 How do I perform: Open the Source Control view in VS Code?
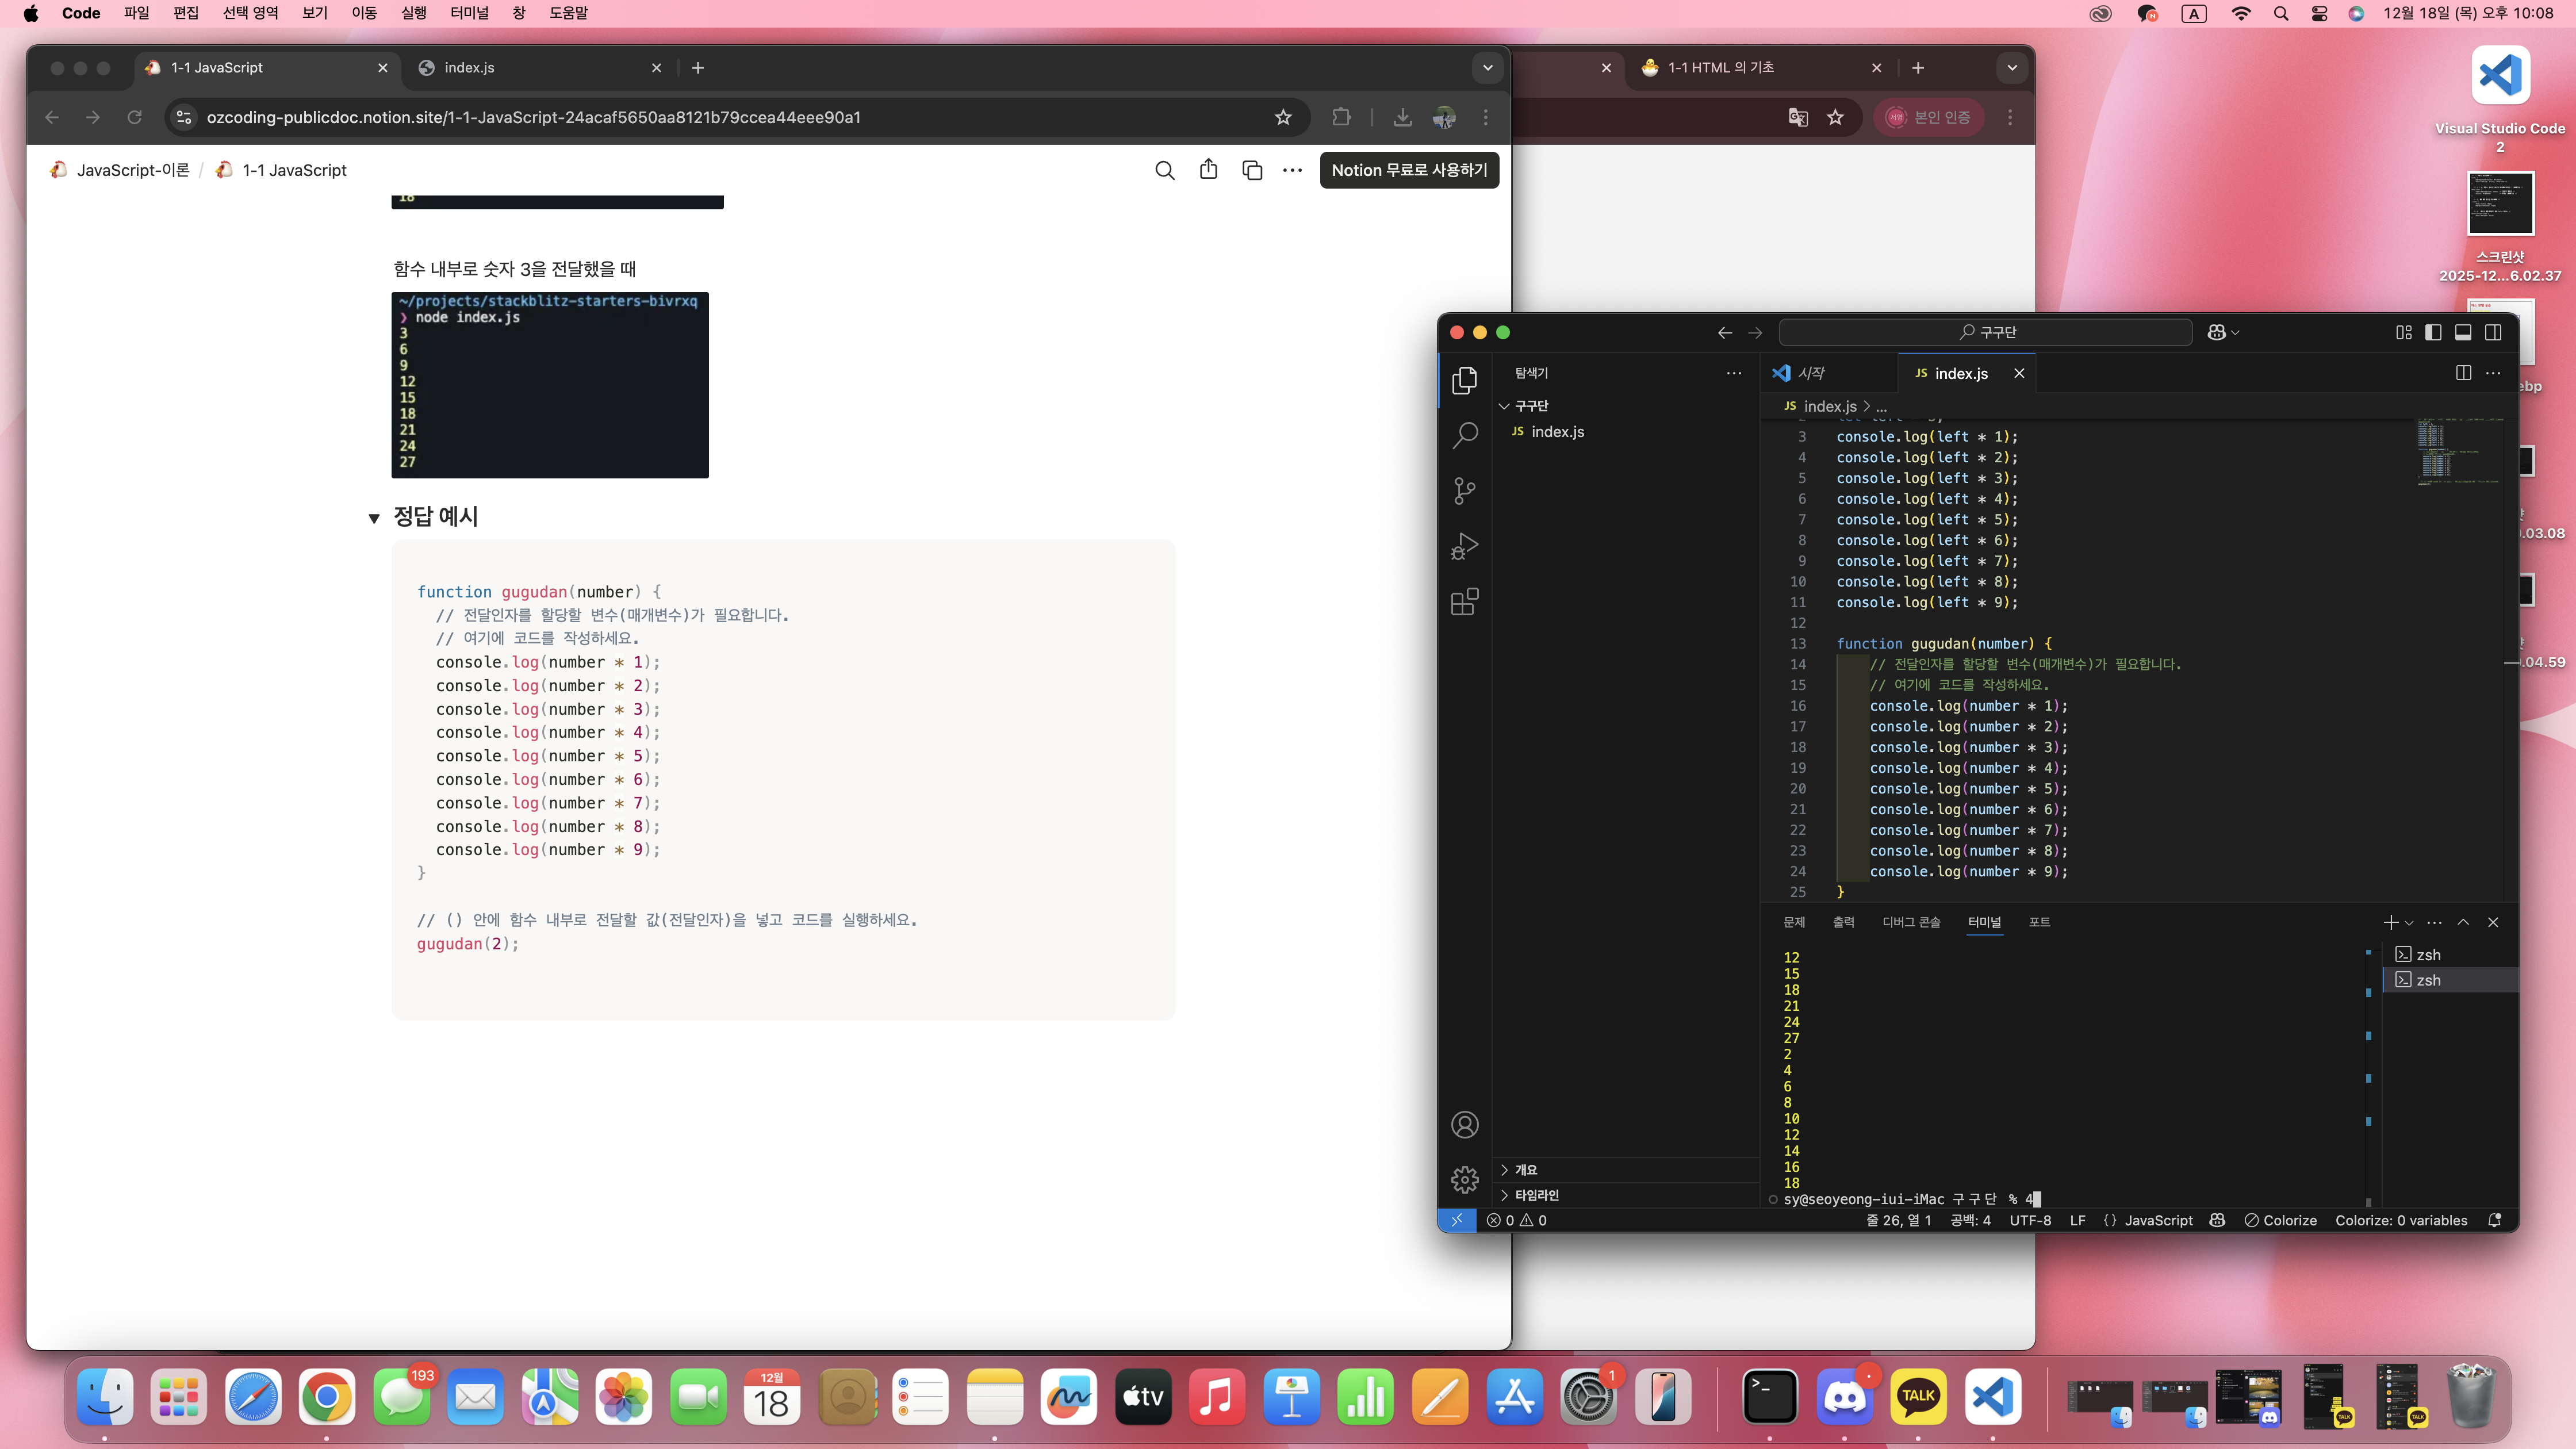point(1465,491)
